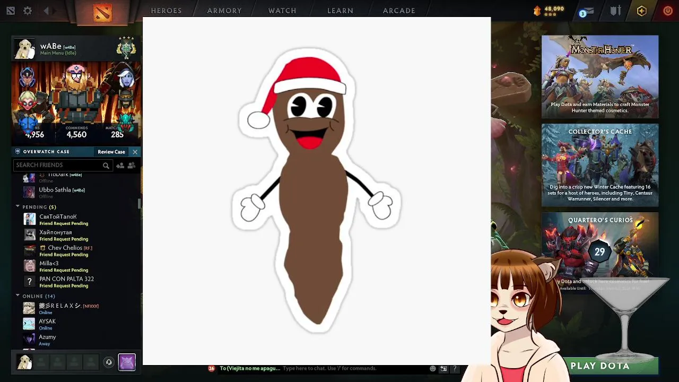The image size is (679, 382).
Task: Click the 'To (Viejita no me apagu...' chat target
Action: coord(249,368)
